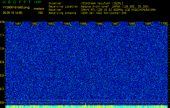The width and height of the screenshot is (170, 108).
Task: Click the meteor count 153
Action: coord(40,13)
